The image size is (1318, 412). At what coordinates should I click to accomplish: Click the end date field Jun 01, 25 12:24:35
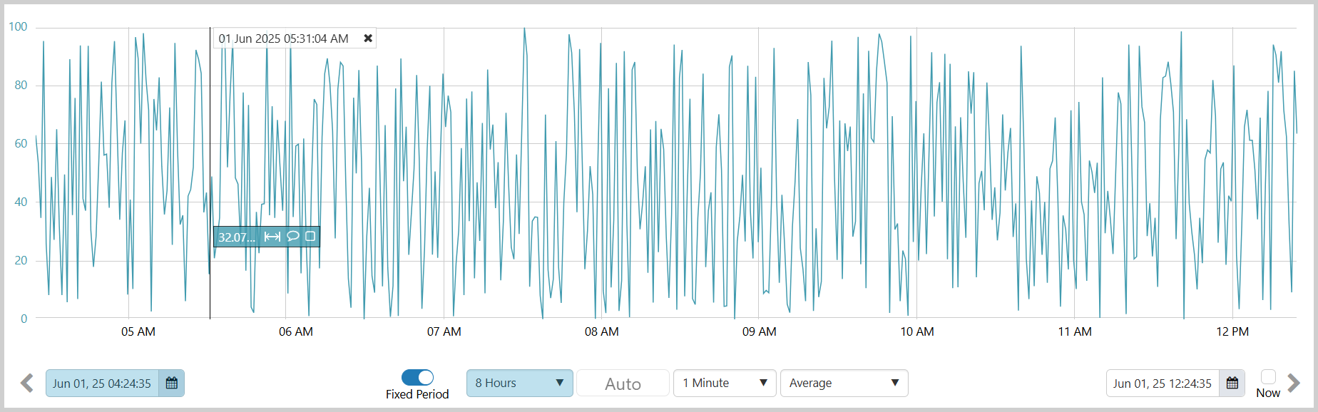[1162, 383]
